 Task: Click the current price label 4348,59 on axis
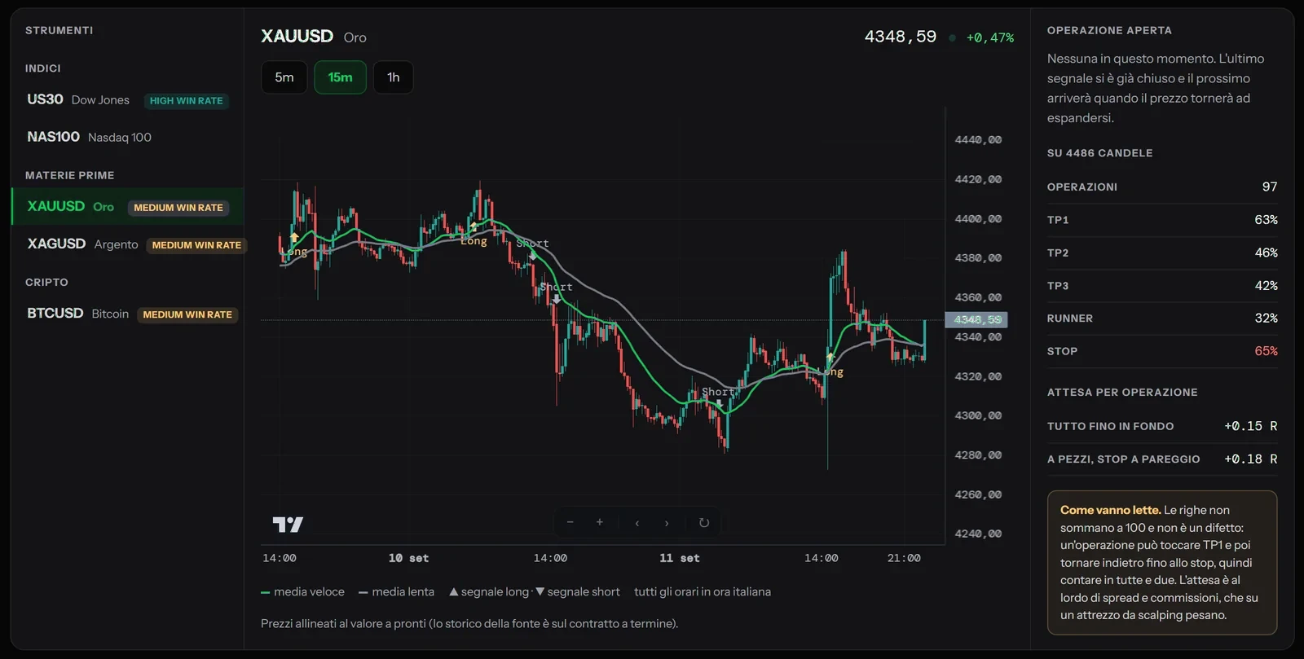click(x=976, y=320)
